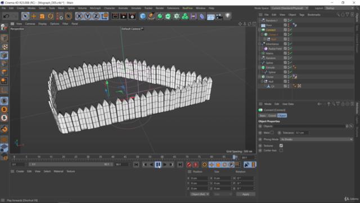Collapse the Extrude object hierarchy

tap(260, 68)
